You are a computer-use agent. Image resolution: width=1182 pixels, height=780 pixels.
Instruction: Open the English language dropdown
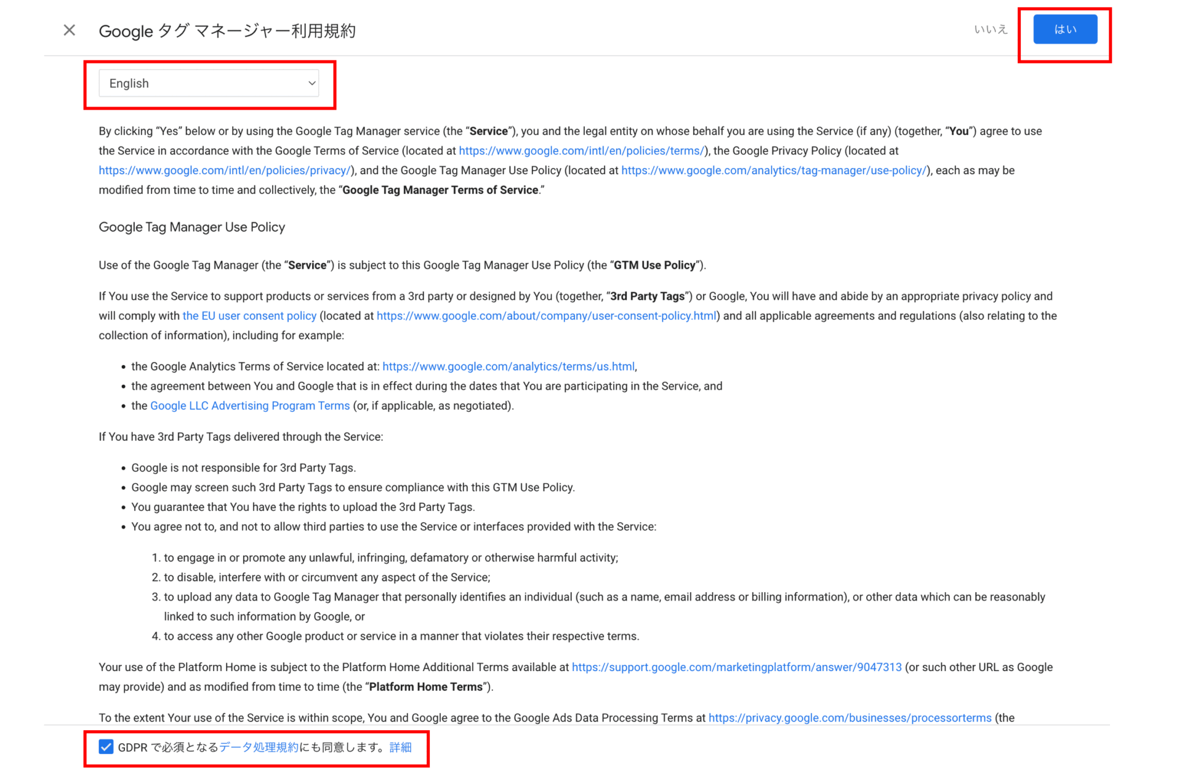point(209,83)
